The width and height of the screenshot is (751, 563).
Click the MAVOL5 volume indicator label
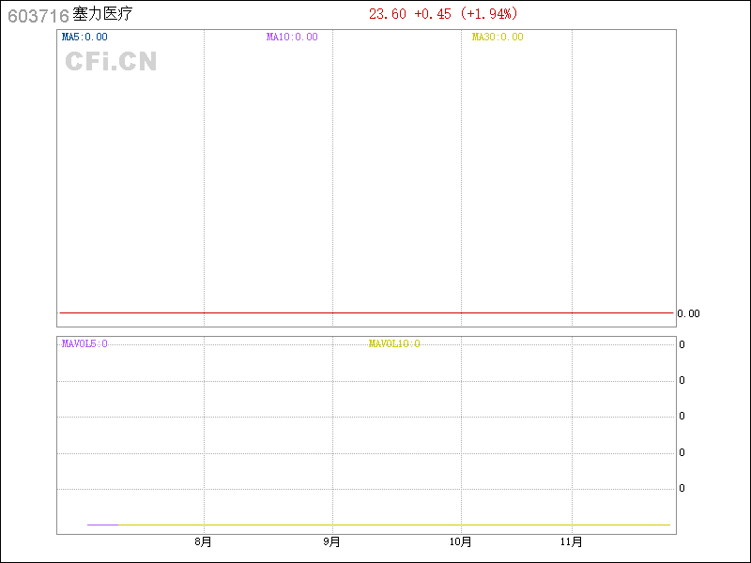click(x=84, y=344)
